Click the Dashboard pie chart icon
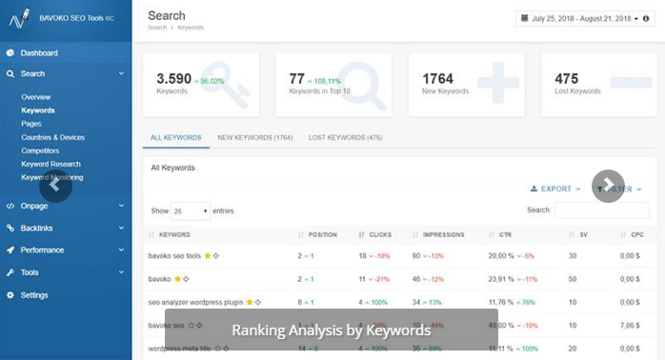Screen dimensions: 665x360 coord(10,53)
